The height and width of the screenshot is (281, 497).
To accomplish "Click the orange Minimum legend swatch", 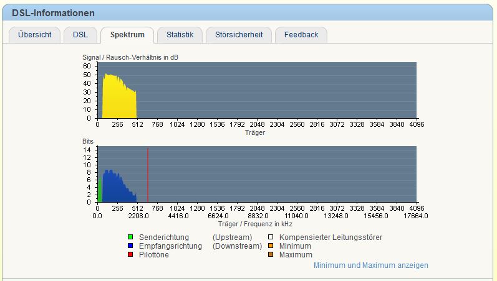I will coord(271,246).
